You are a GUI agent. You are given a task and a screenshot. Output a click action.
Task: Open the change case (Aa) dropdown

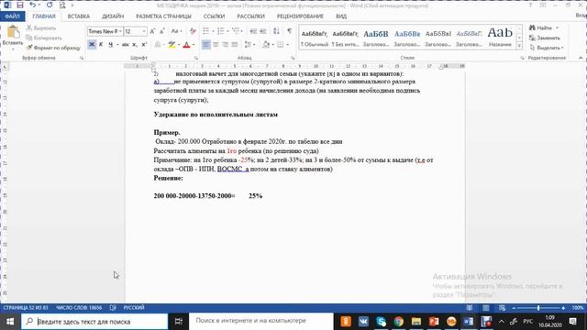click(x=176, y=31)
